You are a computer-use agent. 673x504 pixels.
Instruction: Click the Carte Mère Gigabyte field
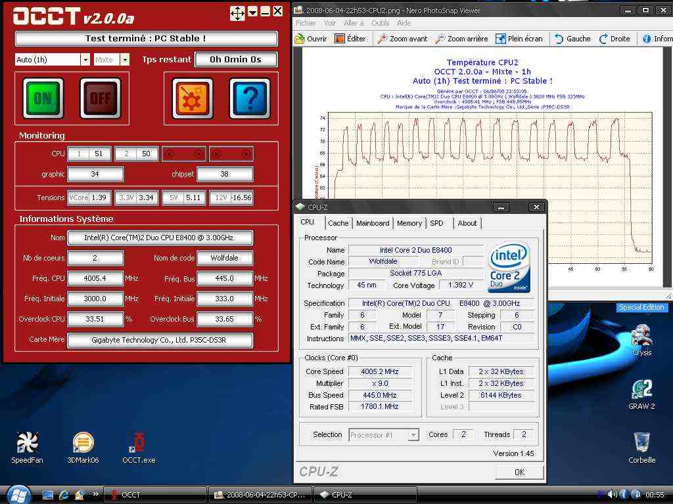point(160,340)
